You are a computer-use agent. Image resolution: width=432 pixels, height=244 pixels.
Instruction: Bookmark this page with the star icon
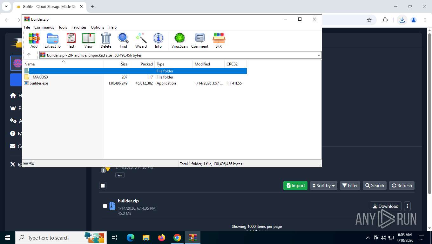pyautogui.click(x=369, y=20)
